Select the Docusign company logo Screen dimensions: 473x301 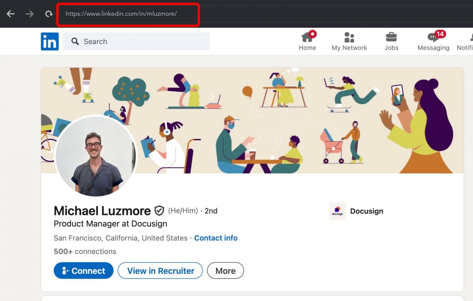click(337, 211)
